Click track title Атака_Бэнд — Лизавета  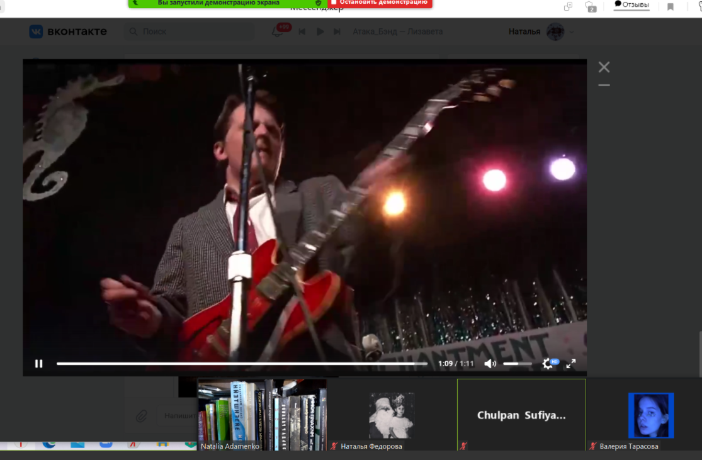(397, 31)
